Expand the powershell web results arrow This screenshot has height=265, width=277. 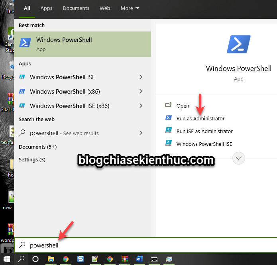pyautogui.click(x=141, y=133)
